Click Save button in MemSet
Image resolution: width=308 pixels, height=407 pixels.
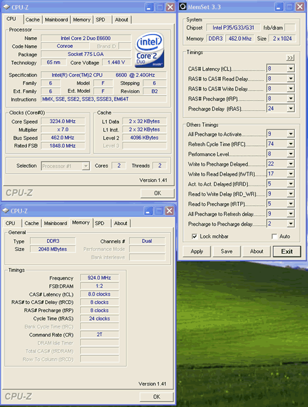tap(226, 251)
